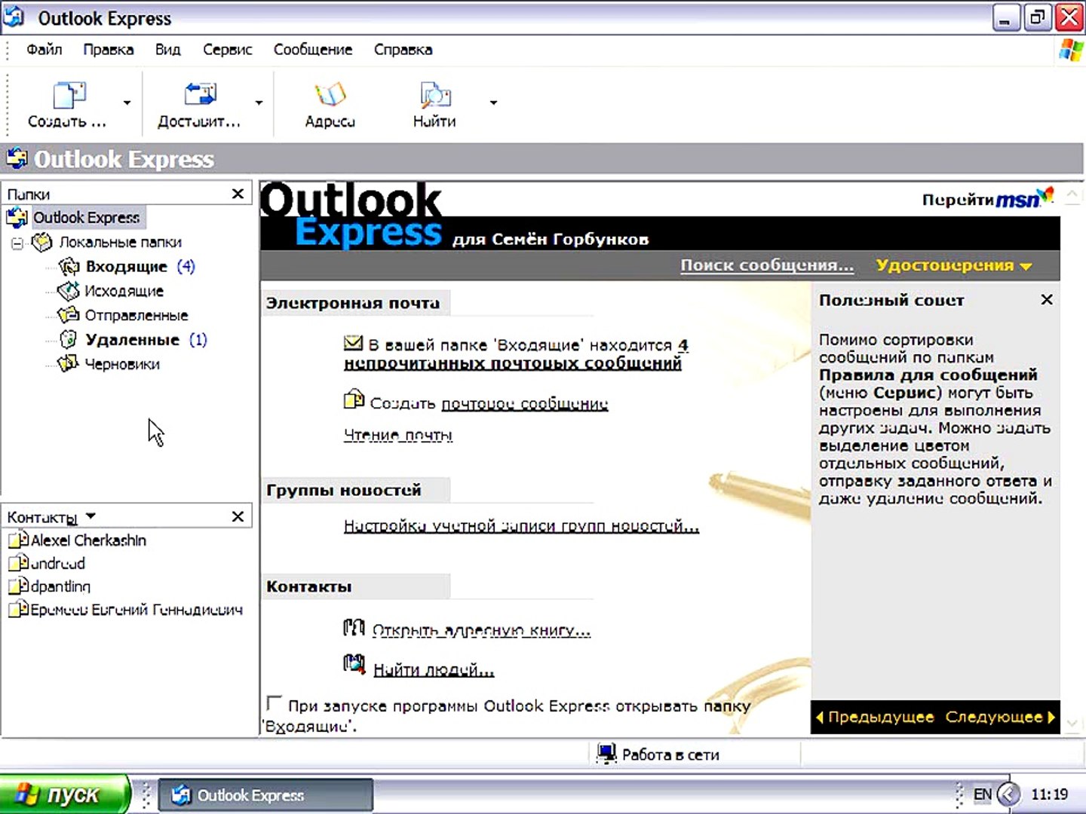The image size is (1086, 814).
Task: Click the Работа в сети network status icon
Action: click(606, 754)
